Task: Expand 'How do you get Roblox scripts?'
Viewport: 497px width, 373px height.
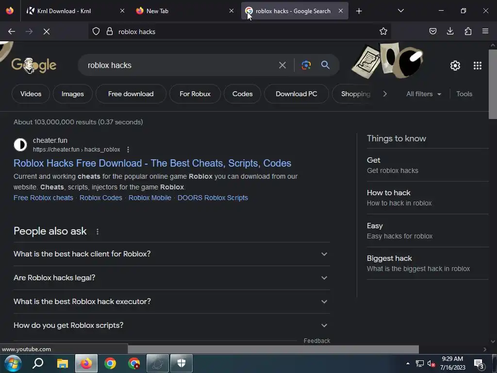Action: click(171, 325)
